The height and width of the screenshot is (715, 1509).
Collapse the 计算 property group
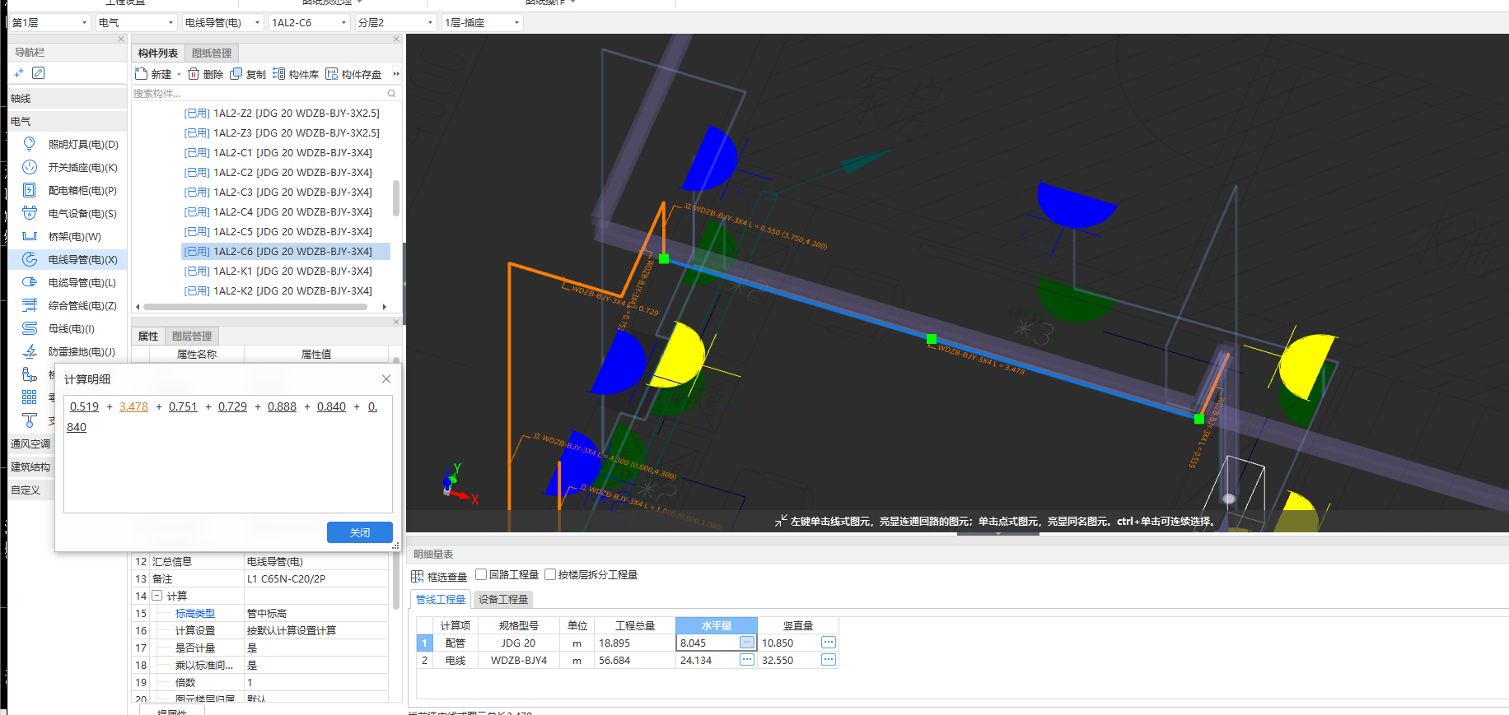tap(157, 596)
